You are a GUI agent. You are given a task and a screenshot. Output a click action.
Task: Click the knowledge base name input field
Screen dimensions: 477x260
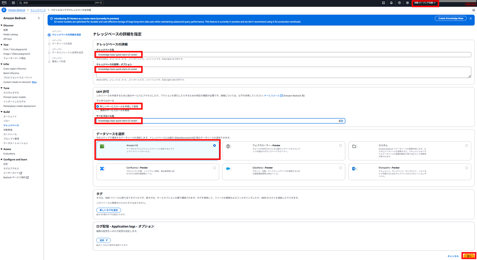tap(284, 55)
